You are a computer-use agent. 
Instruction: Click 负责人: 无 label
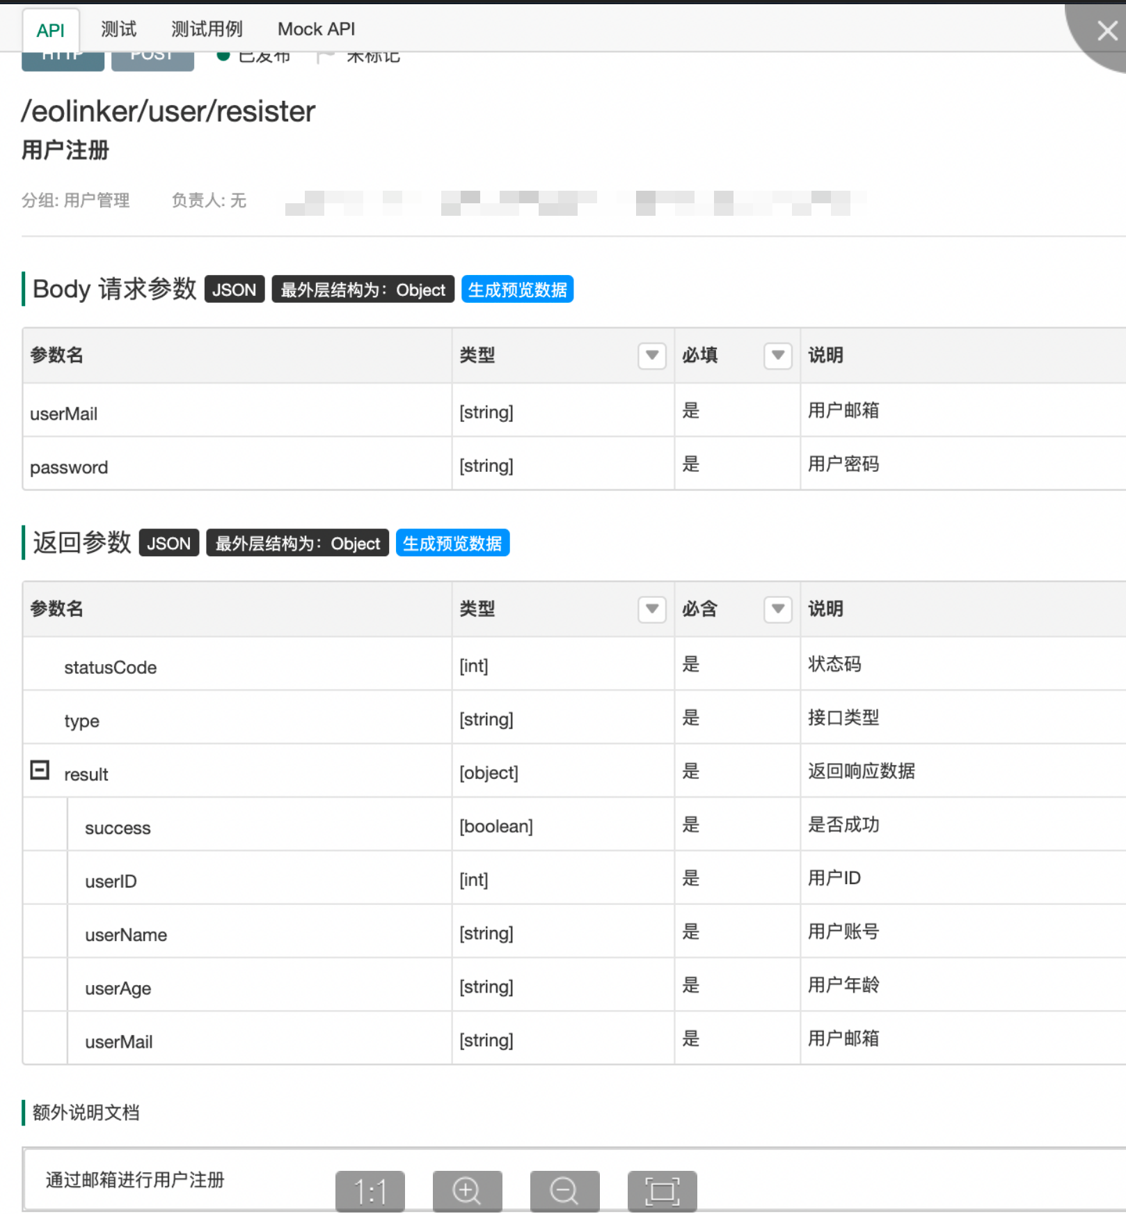point(209,200)
